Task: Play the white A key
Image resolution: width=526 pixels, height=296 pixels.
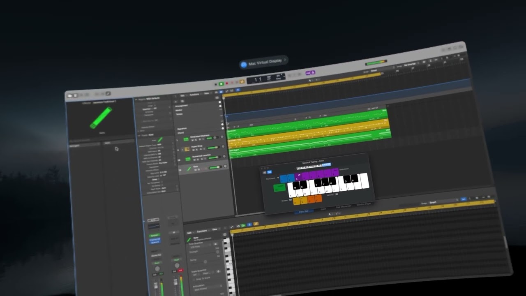Action: pos(291,193)
